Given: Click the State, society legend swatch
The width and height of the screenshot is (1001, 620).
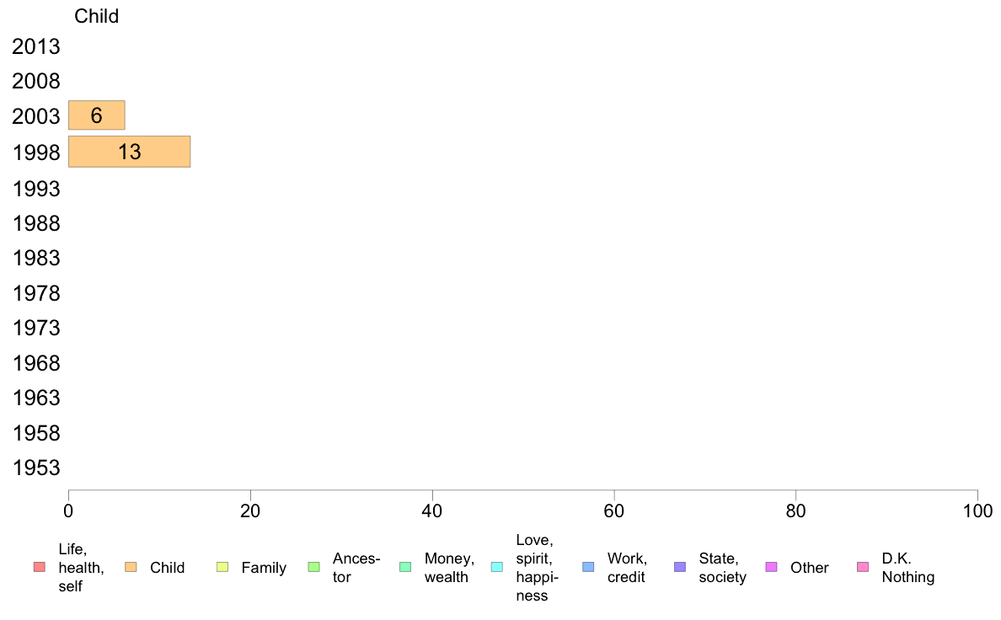Looking at the screenshot, I should click(x=680, y=567).
